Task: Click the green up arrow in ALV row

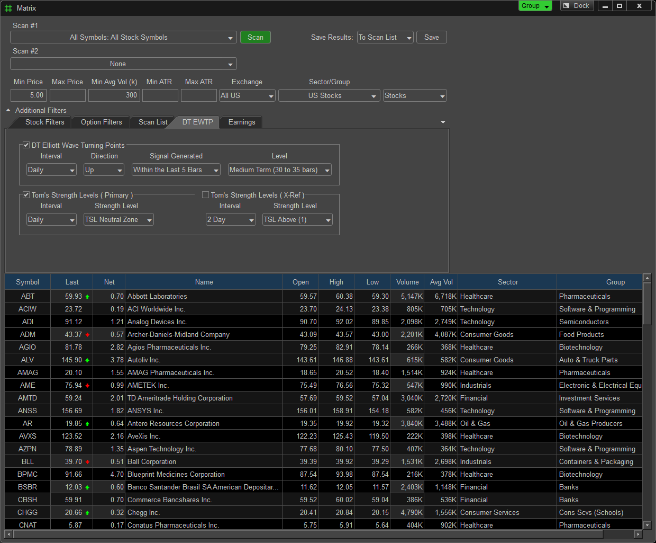Action: (x=87, y=360)
